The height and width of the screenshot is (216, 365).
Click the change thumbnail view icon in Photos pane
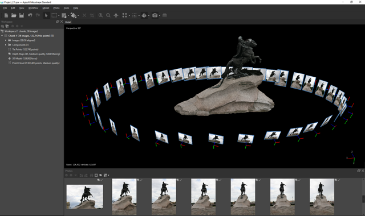pos(105,175)
